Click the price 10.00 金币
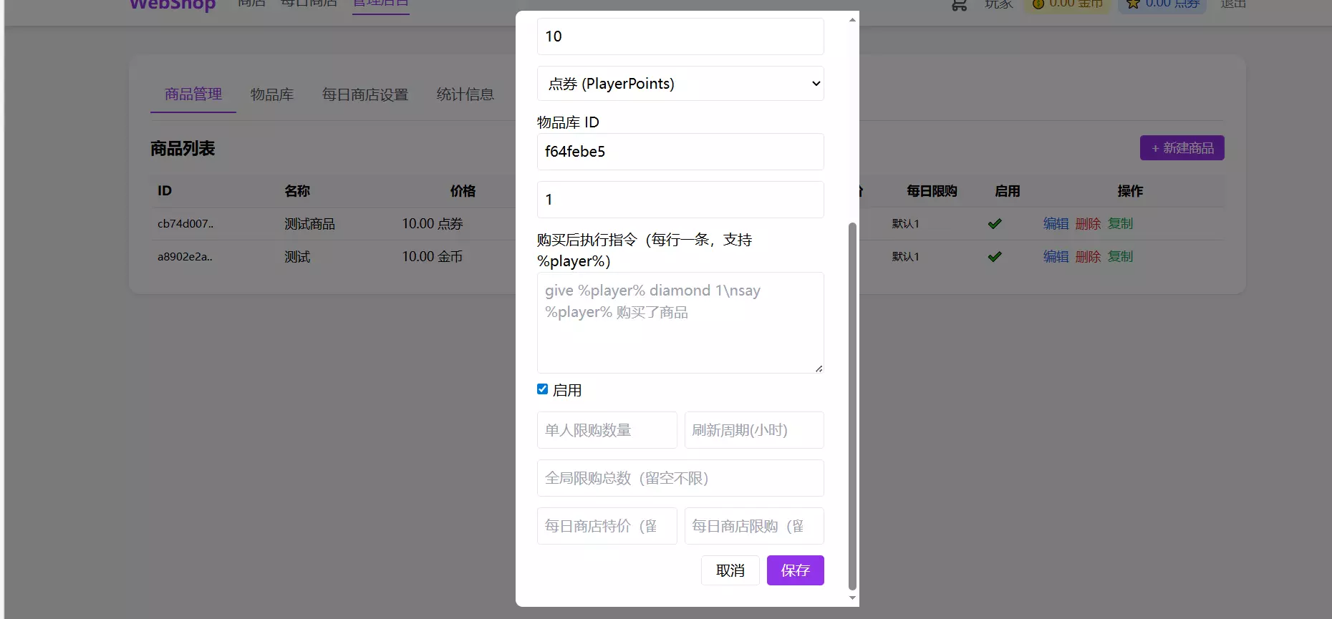 (x=433, y=257)
